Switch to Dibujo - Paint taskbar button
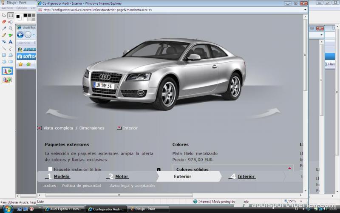Image resolution: width=340 pixels, height=213 pixels. [x=149, y=209]
